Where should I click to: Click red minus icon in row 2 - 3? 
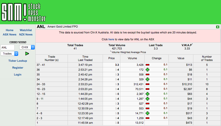(x=148, y=118)
